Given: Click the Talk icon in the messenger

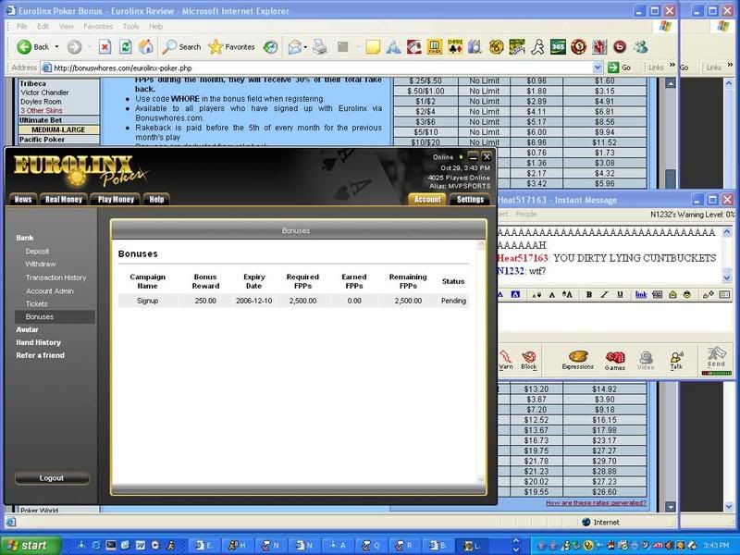Looking at the screenshot, I should (676, 360).
